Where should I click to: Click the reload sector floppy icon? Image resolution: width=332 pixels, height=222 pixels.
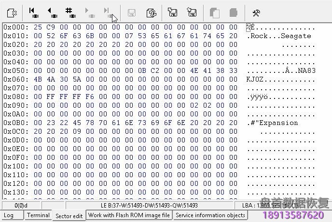click(152, 13)
